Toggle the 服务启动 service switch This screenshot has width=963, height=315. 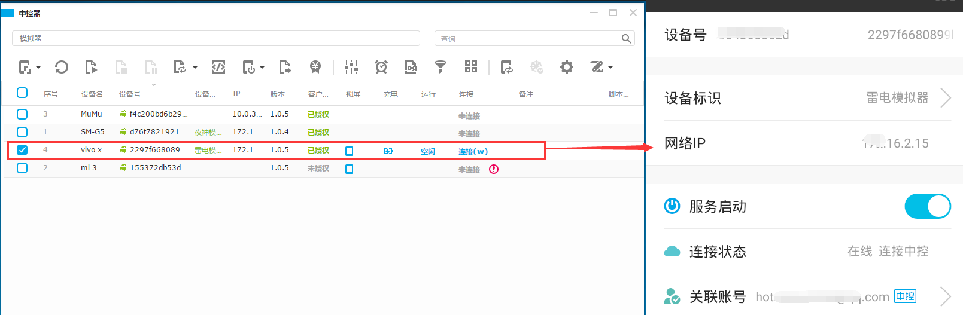[x=928, y=206]
